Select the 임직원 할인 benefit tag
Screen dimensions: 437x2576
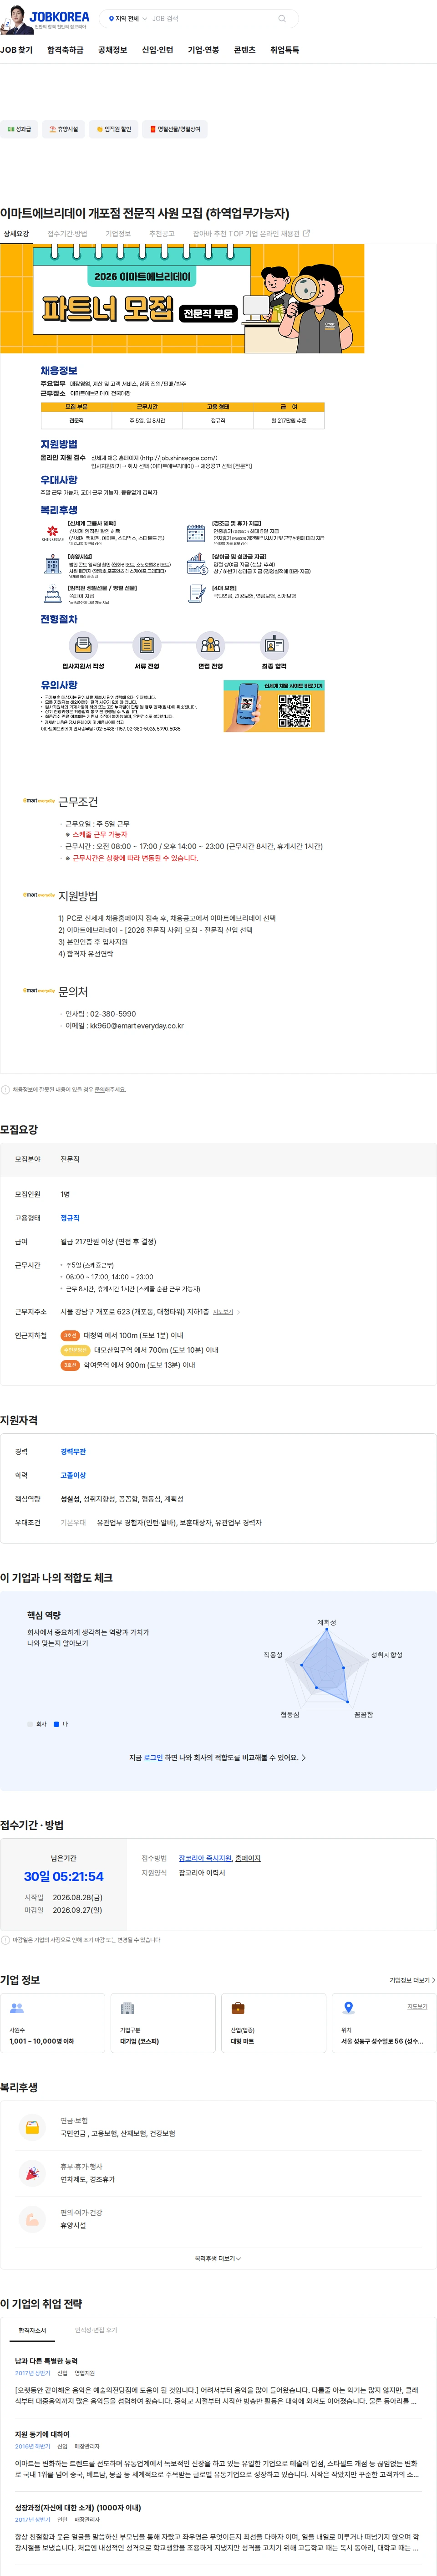pos(112,129)
